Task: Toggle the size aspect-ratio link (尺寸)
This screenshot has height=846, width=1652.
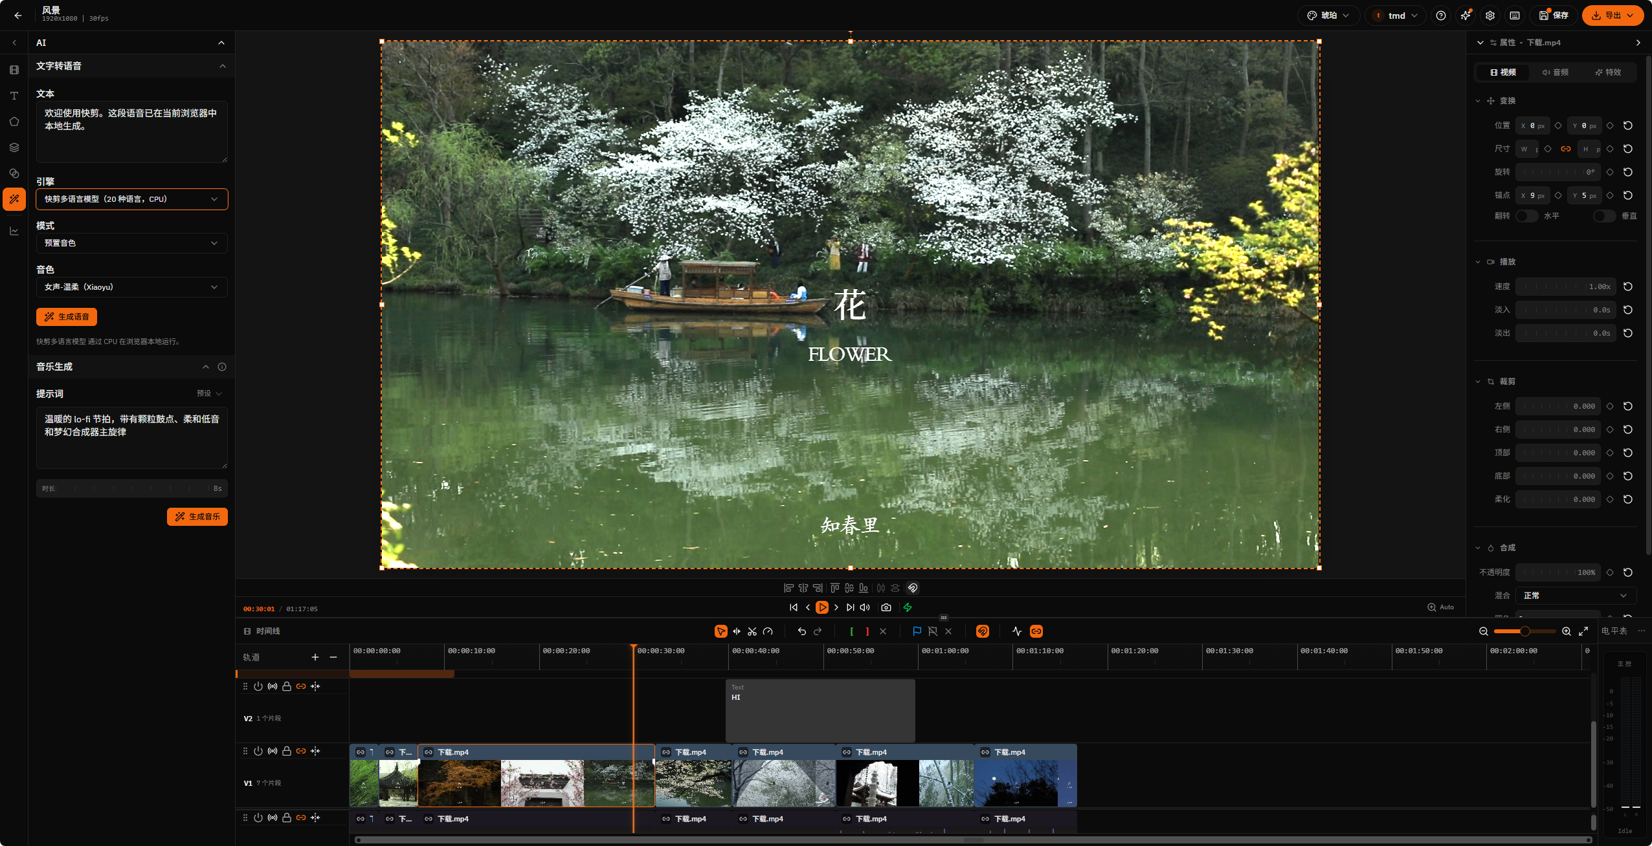Action: coord(1566,149)
